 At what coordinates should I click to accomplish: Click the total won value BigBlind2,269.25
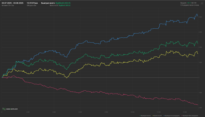[x=63, y=3]
